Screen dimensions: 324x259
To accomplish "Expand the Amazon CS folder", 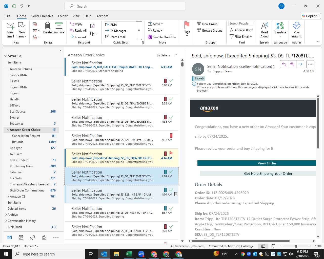I will coord(8,197).
